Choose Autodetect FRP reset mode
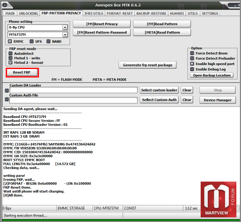Image resolution: width=241 pixels, height=222 pixels. pyautogui.click(x=10, y=54)
